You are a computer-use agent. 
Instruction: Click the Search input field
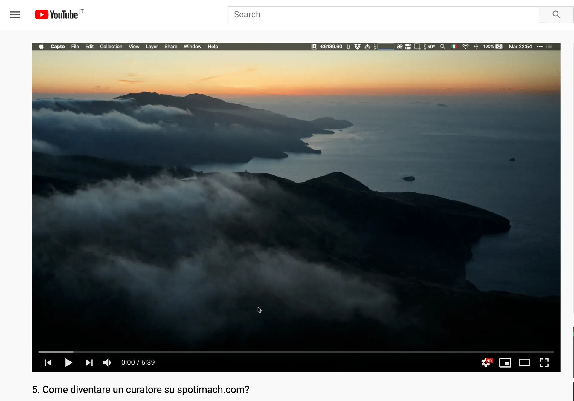pos(383,14)
